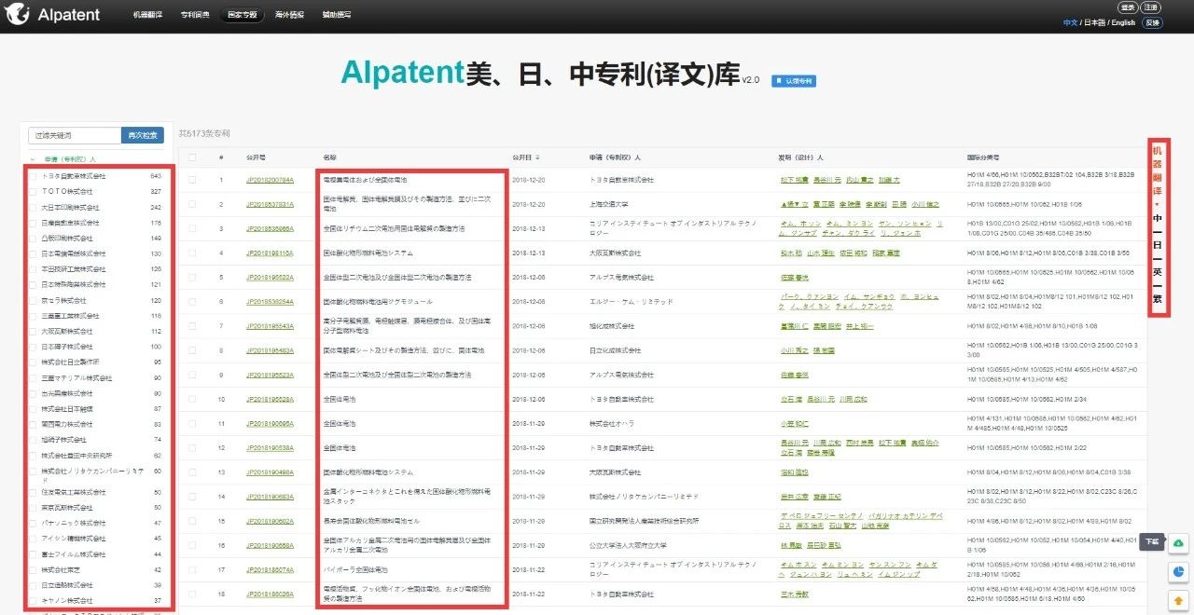Viewport: 1194px width, 615px height.
Task: Click inventor link 小川 秀之 in row 8
Action: coord(794,350)
